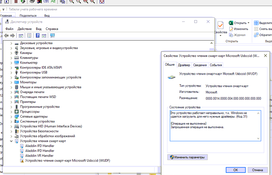Expand the Системные устройства node

(x=11, y=122)
